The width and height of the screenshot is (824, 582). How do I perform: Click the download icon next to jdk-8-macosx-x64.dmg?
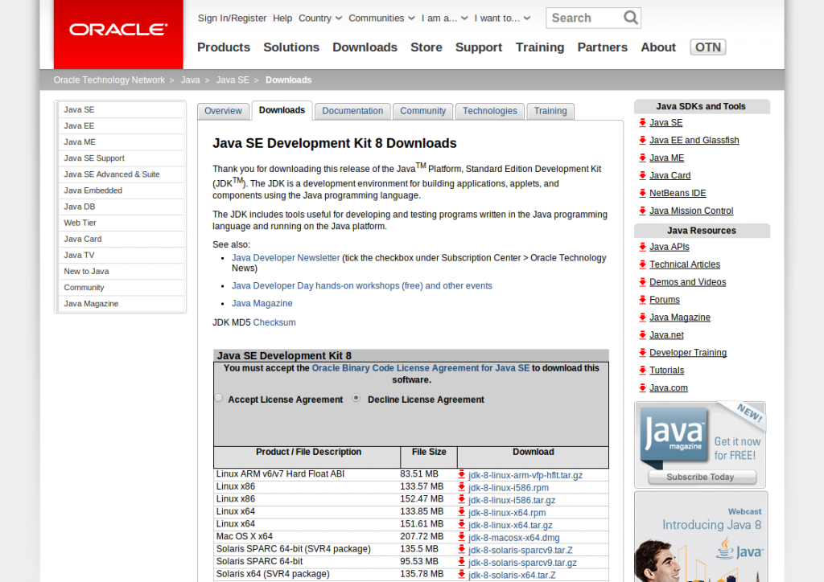461,537
